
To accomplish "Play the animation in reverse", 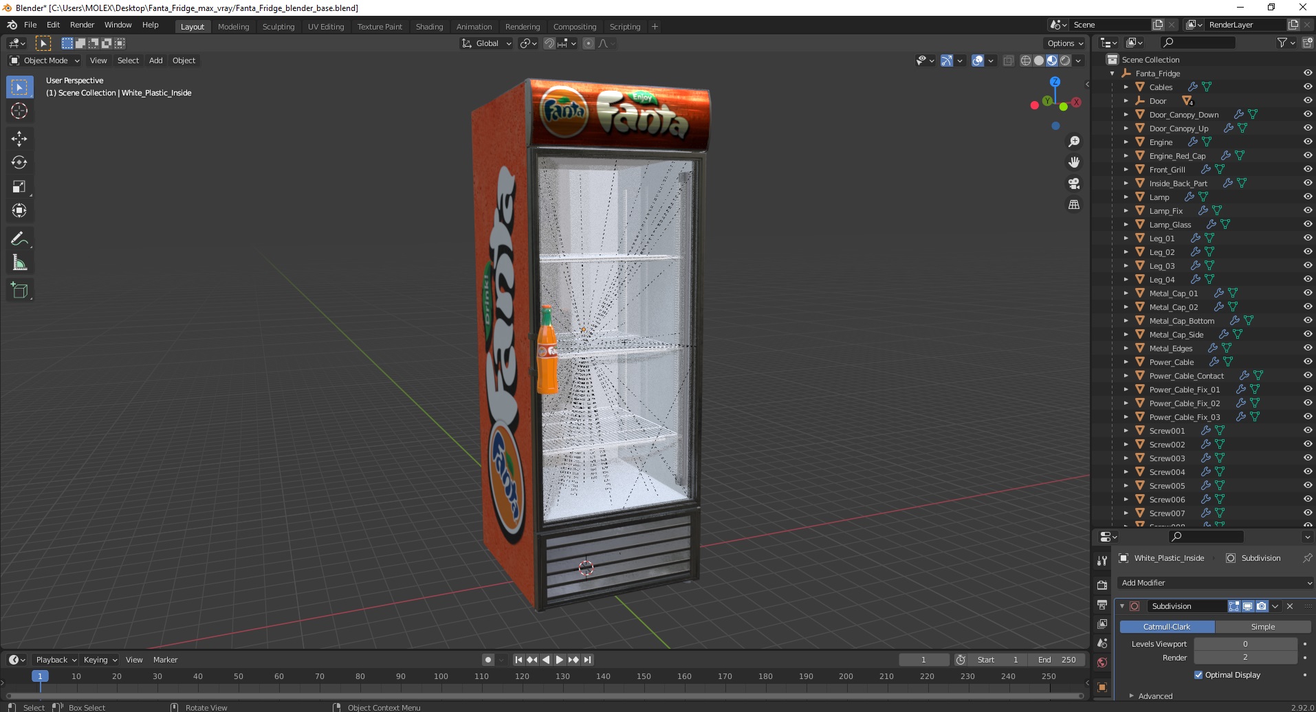I will tap(546, 660).
